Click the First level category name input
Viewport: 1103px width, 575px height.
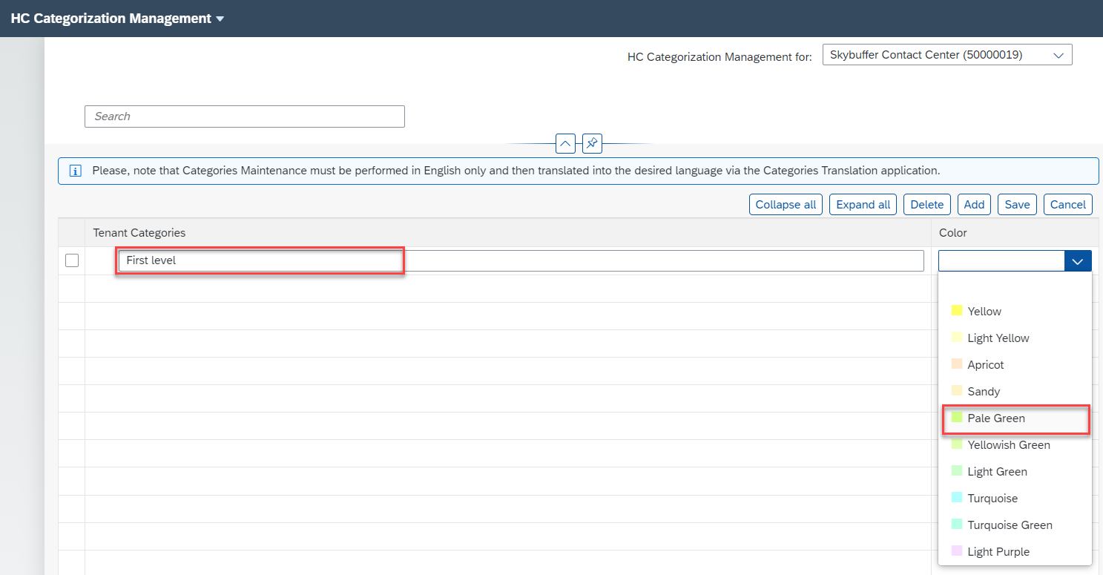pyautogui.click(x=521, y=260)
